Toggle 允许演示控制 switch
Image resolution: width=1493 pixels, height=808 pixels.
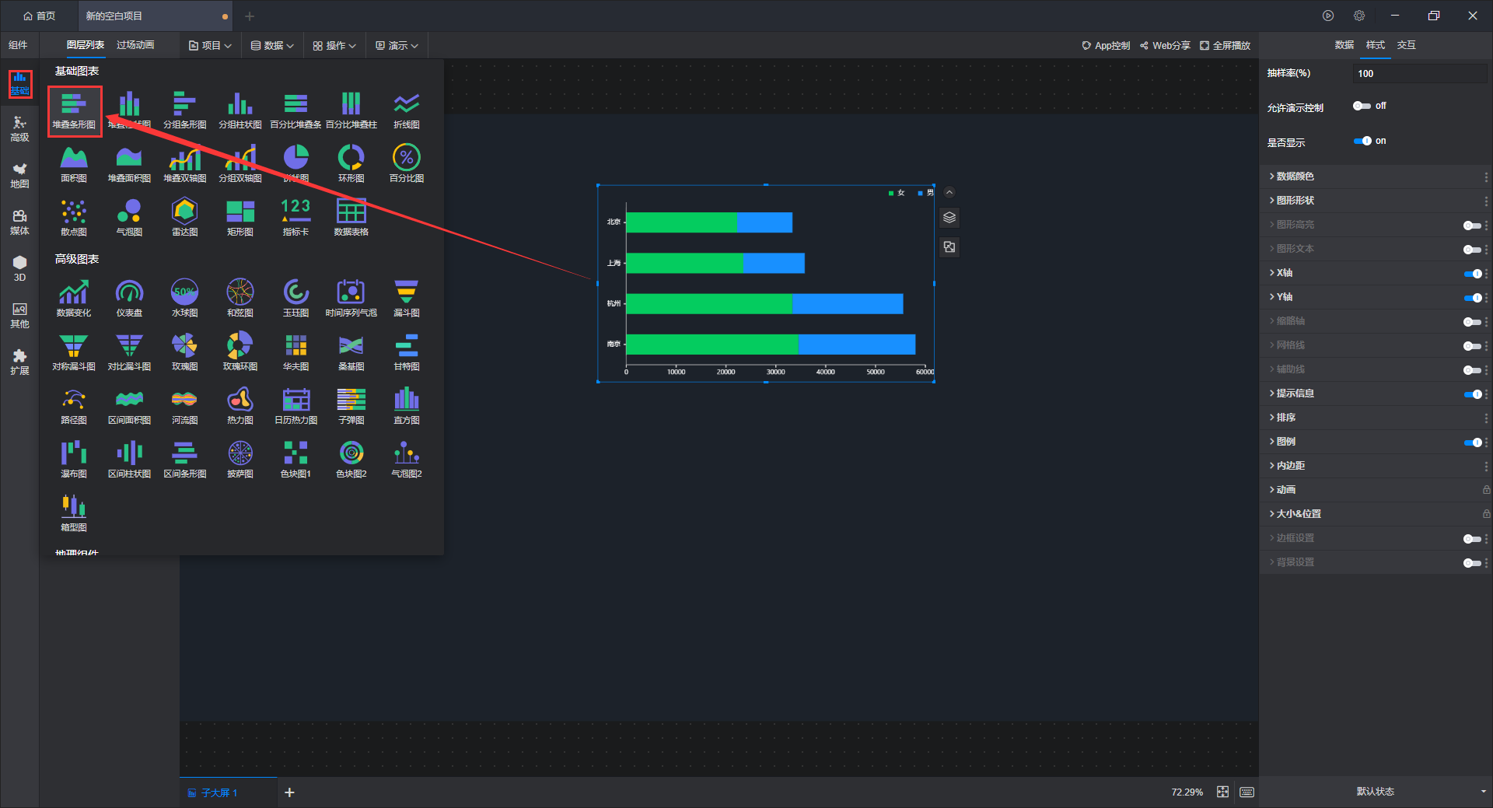1362,106
